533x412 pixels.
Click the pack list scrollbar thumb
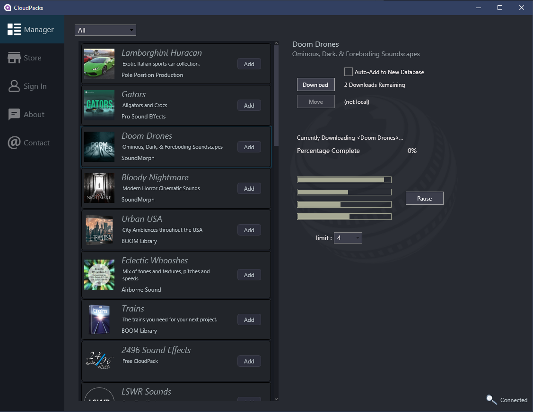[x=276, y=96]
